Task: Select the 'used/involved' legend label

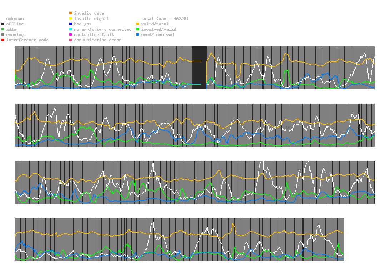Action: click(x=157, y=35)
